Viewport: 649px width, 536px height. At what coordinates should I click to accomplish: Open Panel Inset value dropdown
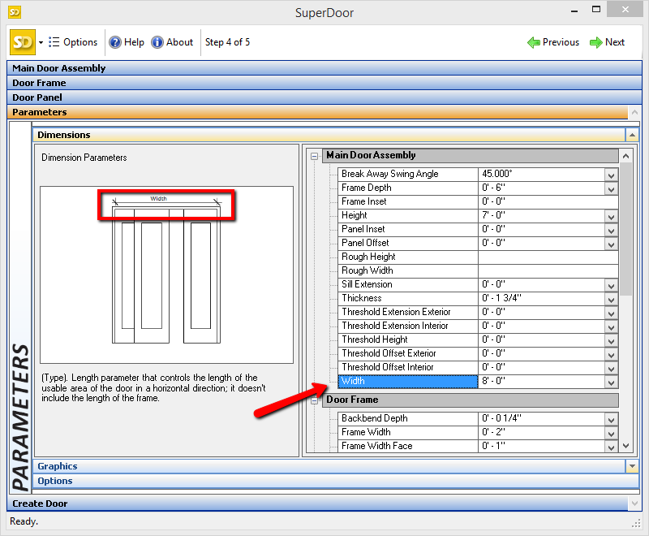612,231
